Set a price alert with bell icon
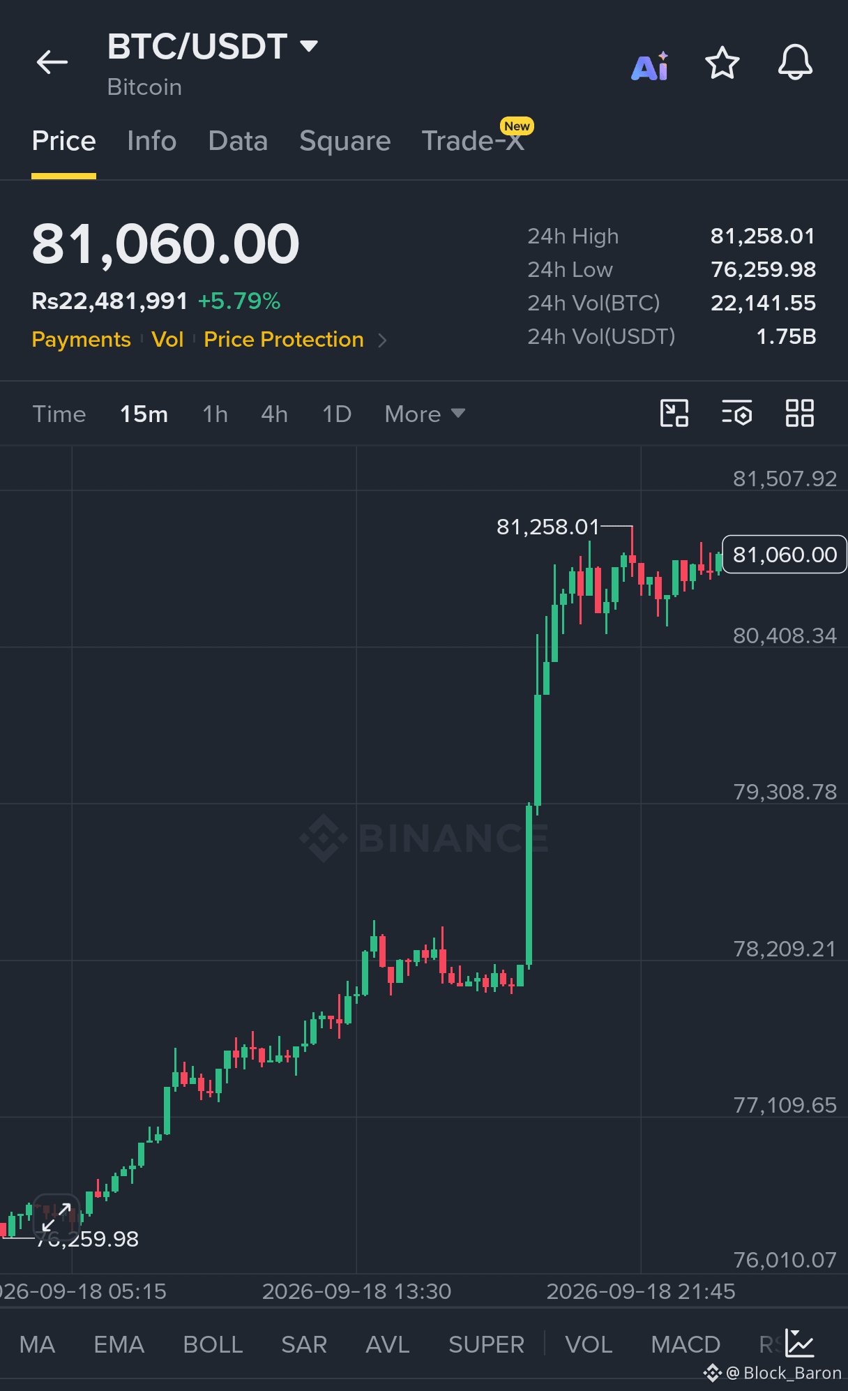 pyautogui.click(x=795, y=63)
